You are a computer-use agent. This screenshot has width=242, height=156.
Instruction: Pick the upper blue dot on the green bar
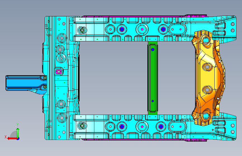coord(153,49)
